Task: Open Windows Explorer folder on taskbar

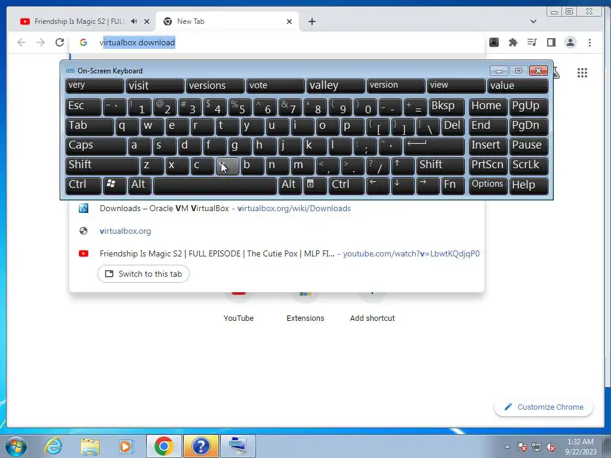Action: point(90,446)
